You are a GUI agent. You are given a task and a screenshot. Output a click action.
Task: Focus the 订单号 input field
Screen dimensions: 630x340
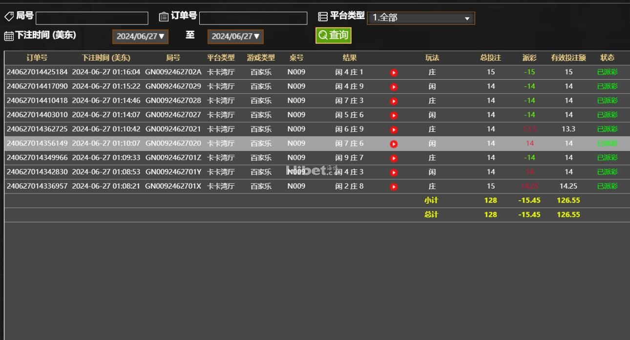253,18
